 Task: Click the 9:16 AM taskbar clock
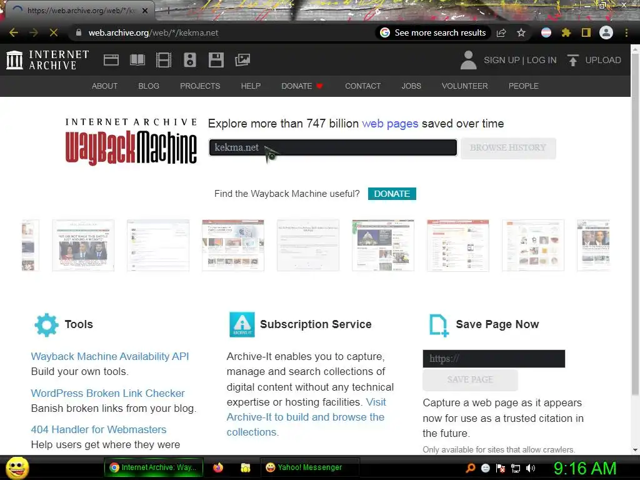[x=584, y=468]
